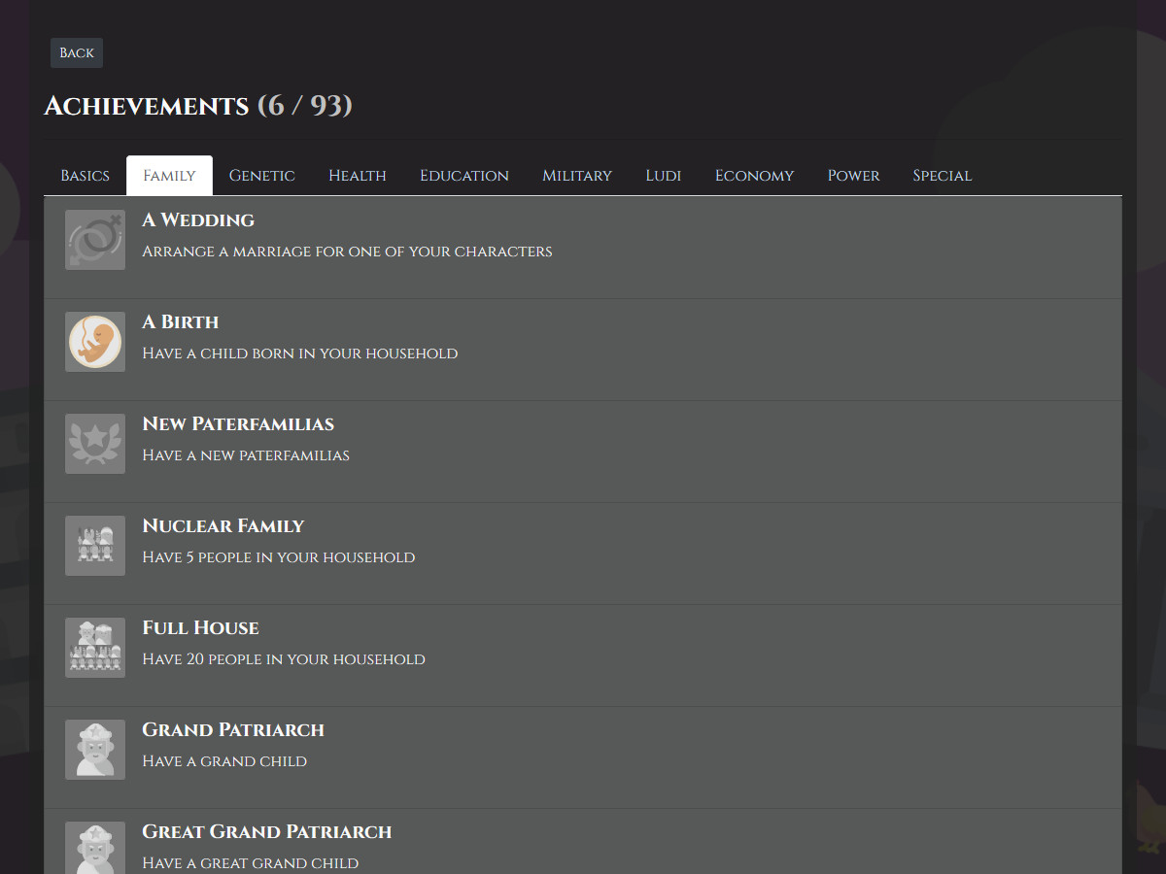The width and height of the screenshot is (1166, 874).
Task: Click the Nuclear Family household icon
Action: 94,545
